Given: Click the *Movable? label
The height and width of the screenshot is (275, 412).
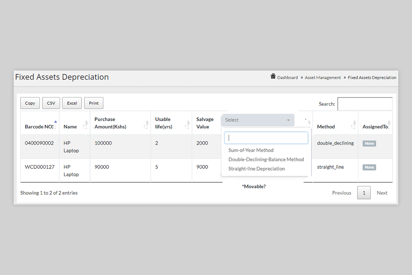Looking at the screenshot, I should [254, 186].
